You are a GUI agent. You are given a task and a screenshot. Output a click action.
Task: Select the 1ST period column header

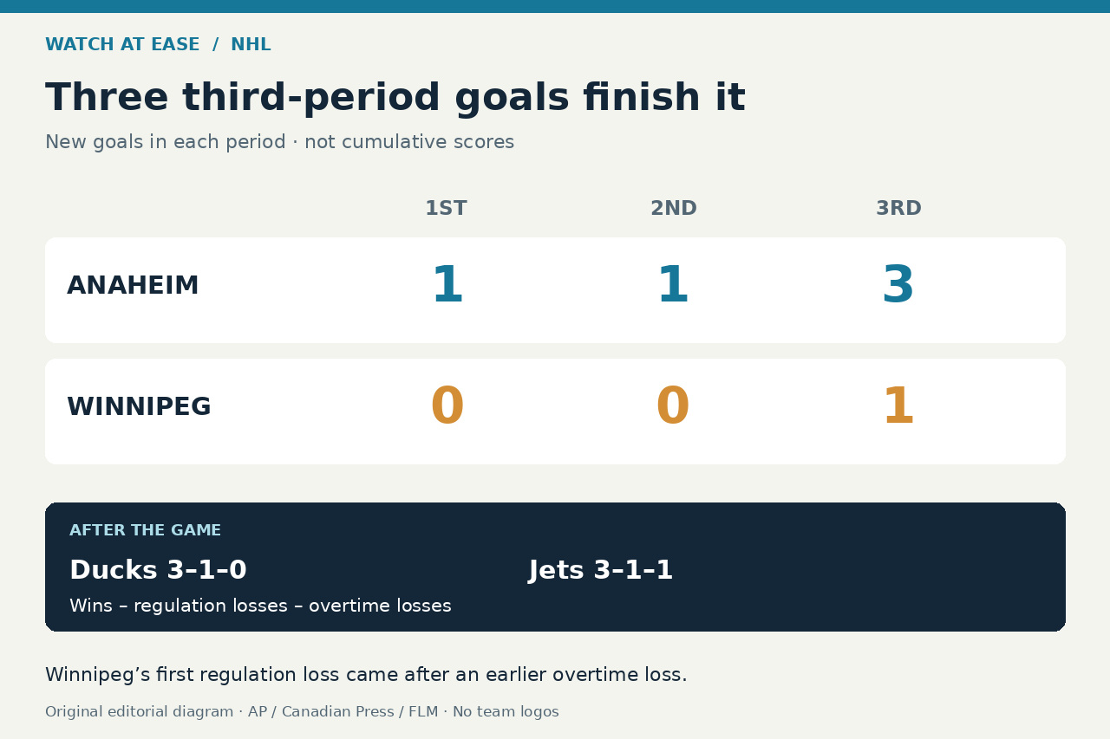click(x=446, y=208)
